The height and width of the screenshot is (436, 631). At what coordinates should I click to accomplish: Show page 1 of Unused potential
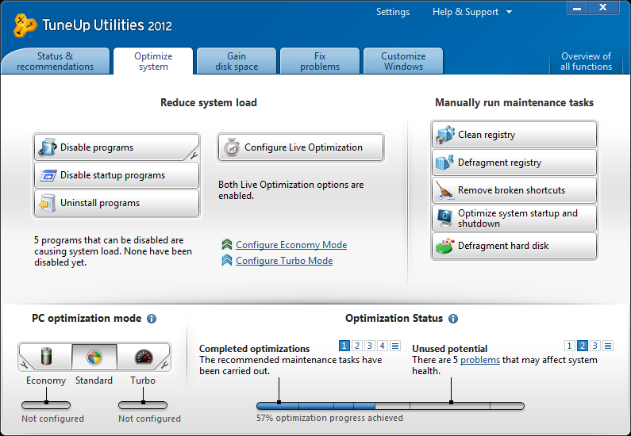(569, 346)
